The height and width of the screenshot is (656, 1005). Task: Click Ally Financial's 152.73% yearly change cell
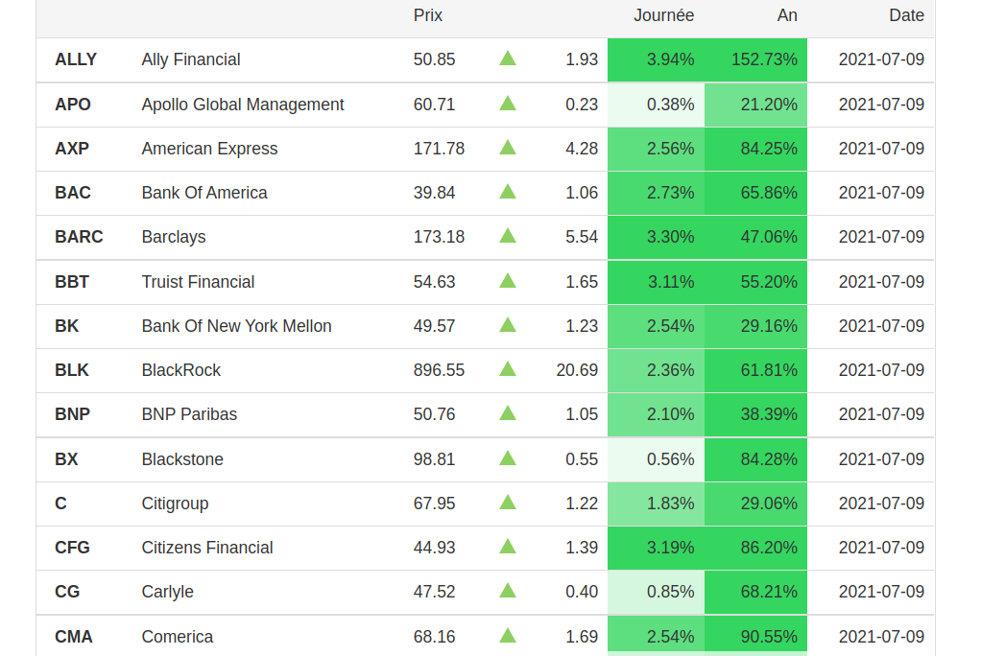764,59
